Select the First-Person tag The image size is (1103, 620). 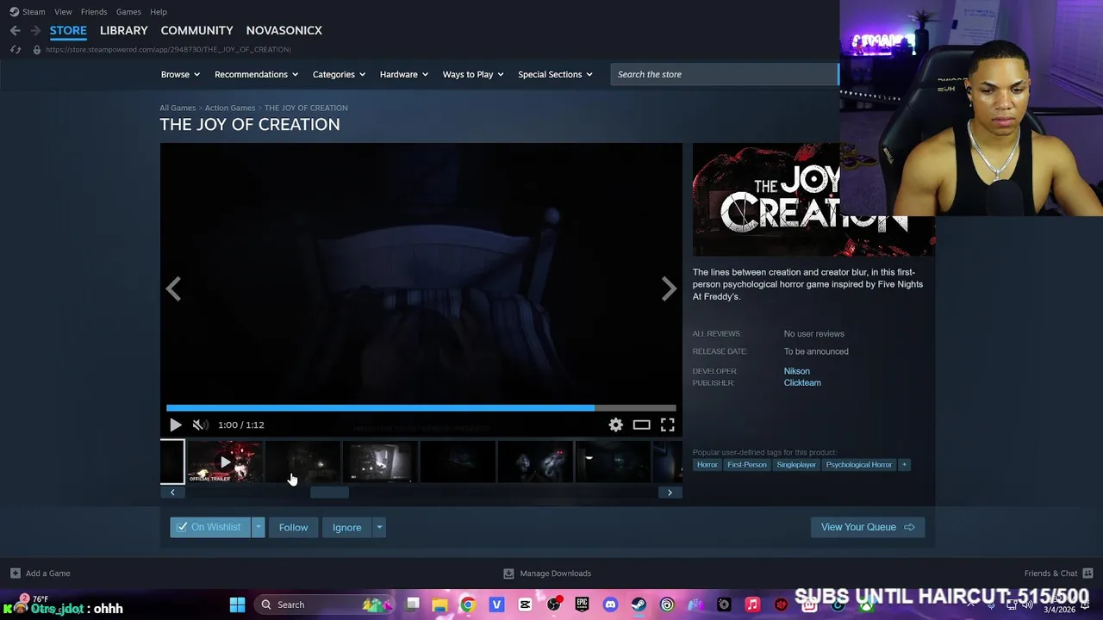tap(746, 465)
